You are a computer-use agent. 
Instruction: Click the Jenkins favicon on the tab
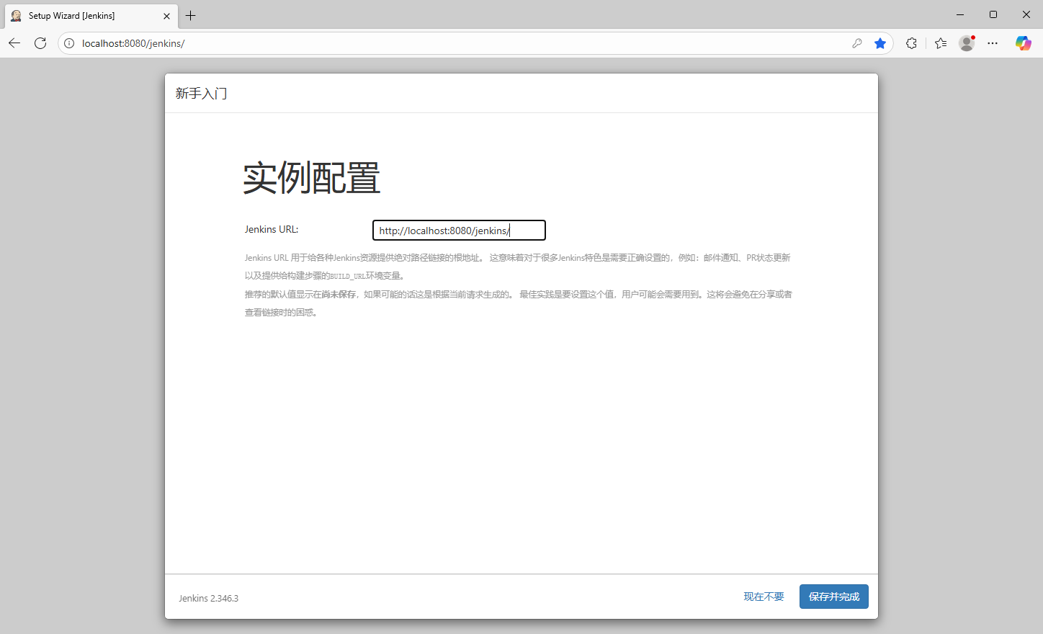pyautogui.click(x=16, y=15)
